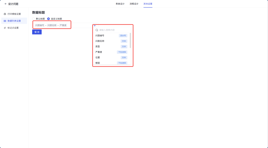Switch to the 表单设计 tab
268x148 pixels.
coord(120,4)
